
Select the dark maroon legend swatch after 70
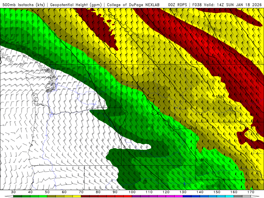tap(85, 196)
